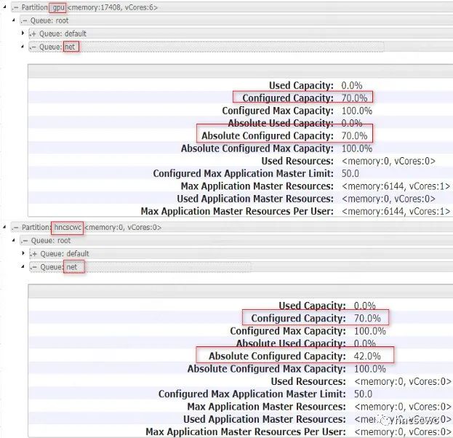
Task: Select the Partition hncscwc bar
Action: [x=232, y=228]
